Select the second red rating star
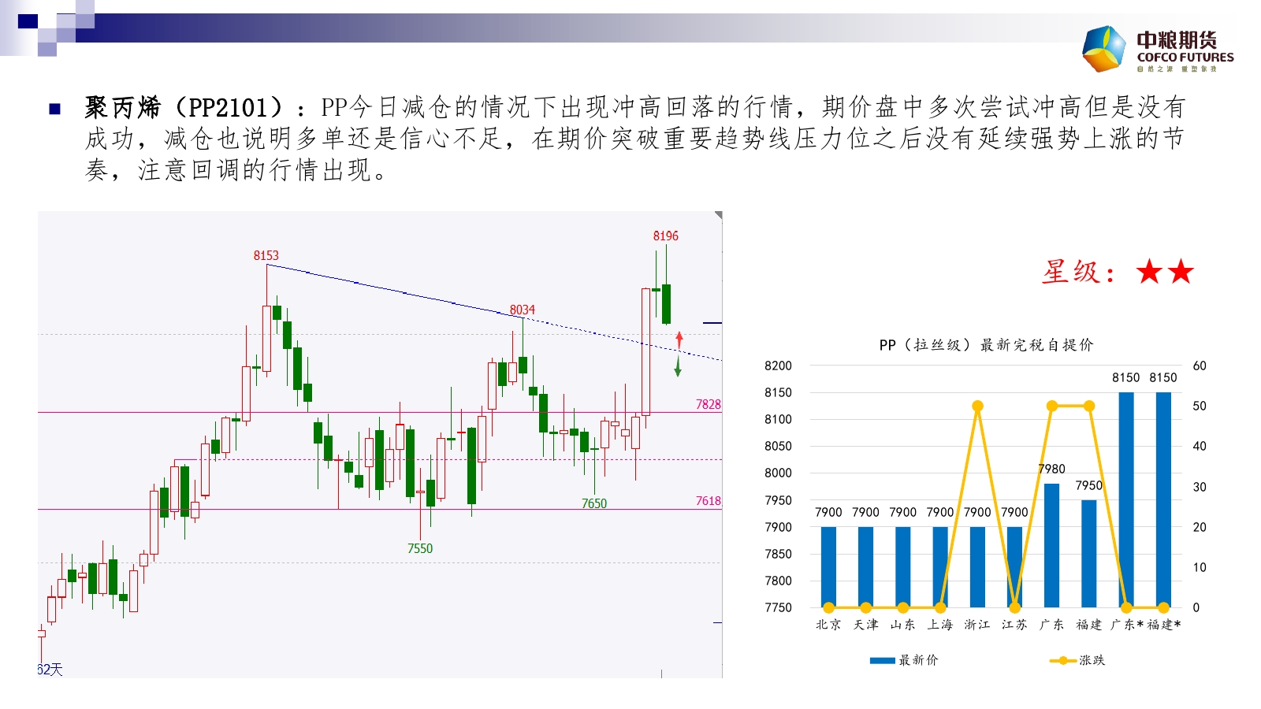The height and width of the screenshot is (709, 1261). point(1181,273)
